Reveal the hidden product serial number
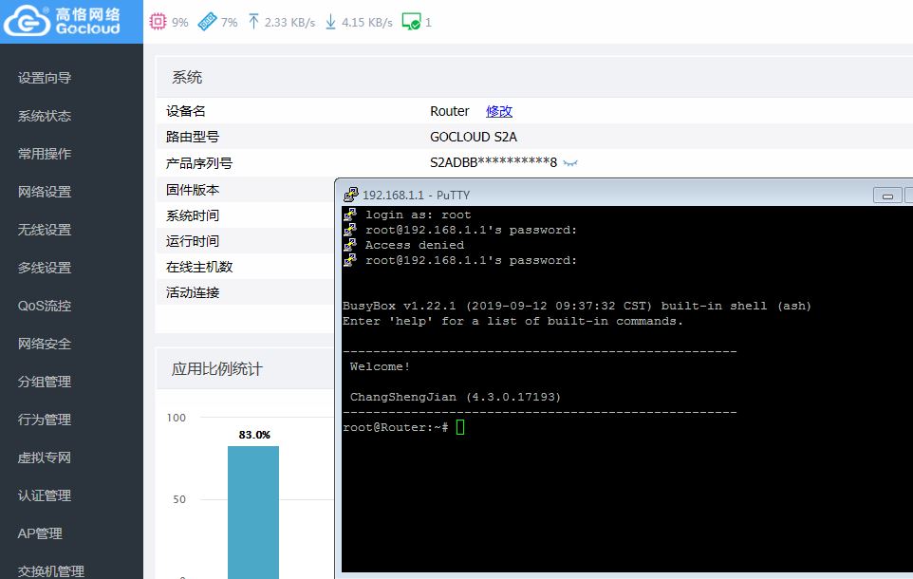Viewport: 913px width, 579px height. [570, 163]
